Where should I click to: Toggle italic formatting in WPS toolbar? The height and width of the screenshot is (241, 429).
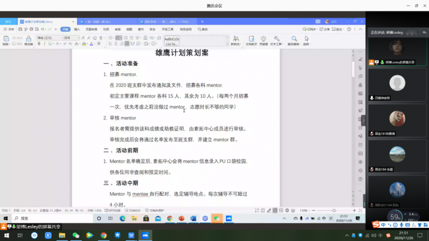44,43
